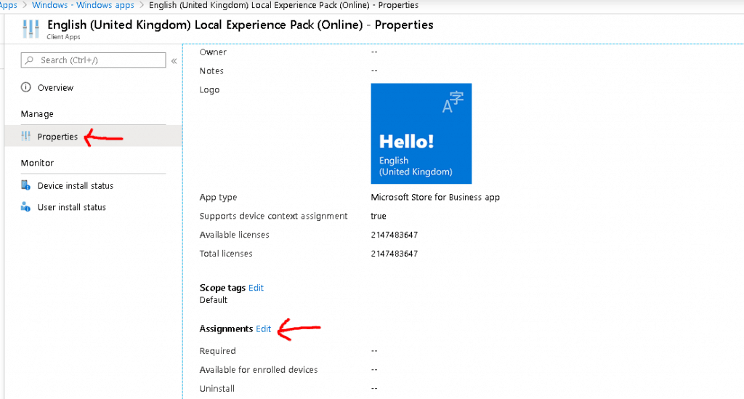744x399 pixels.
Task: Click the App type label
Action: click(x=218, y=198)
